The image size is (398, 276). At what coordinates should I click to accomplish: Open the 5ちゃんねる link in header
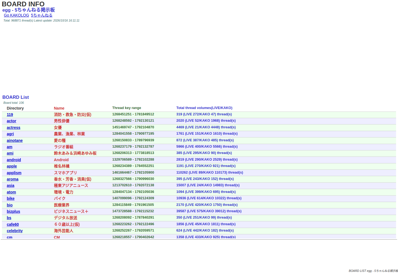coord(41,15)
